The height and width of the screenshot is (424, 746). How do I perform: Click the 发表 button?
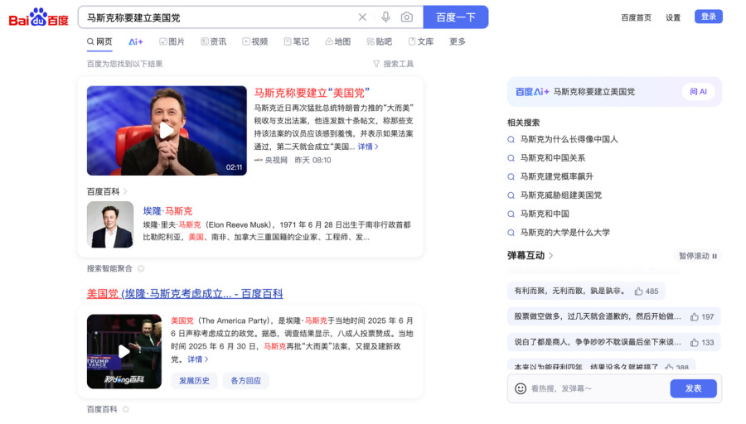tap(693, 388)
